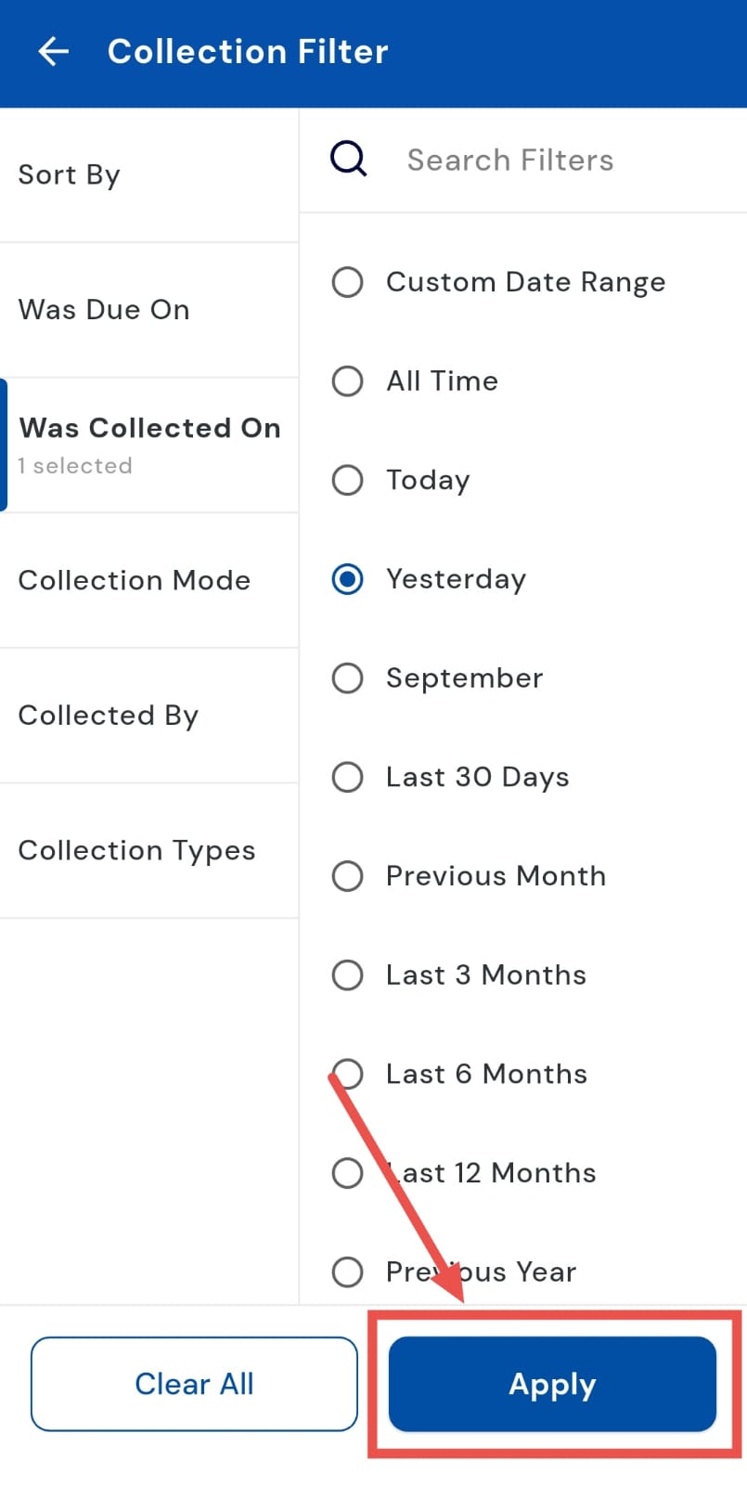Click the selected Yesterday radio button
Viewport: 747px width, 1485px height.
tap(348, 579)
